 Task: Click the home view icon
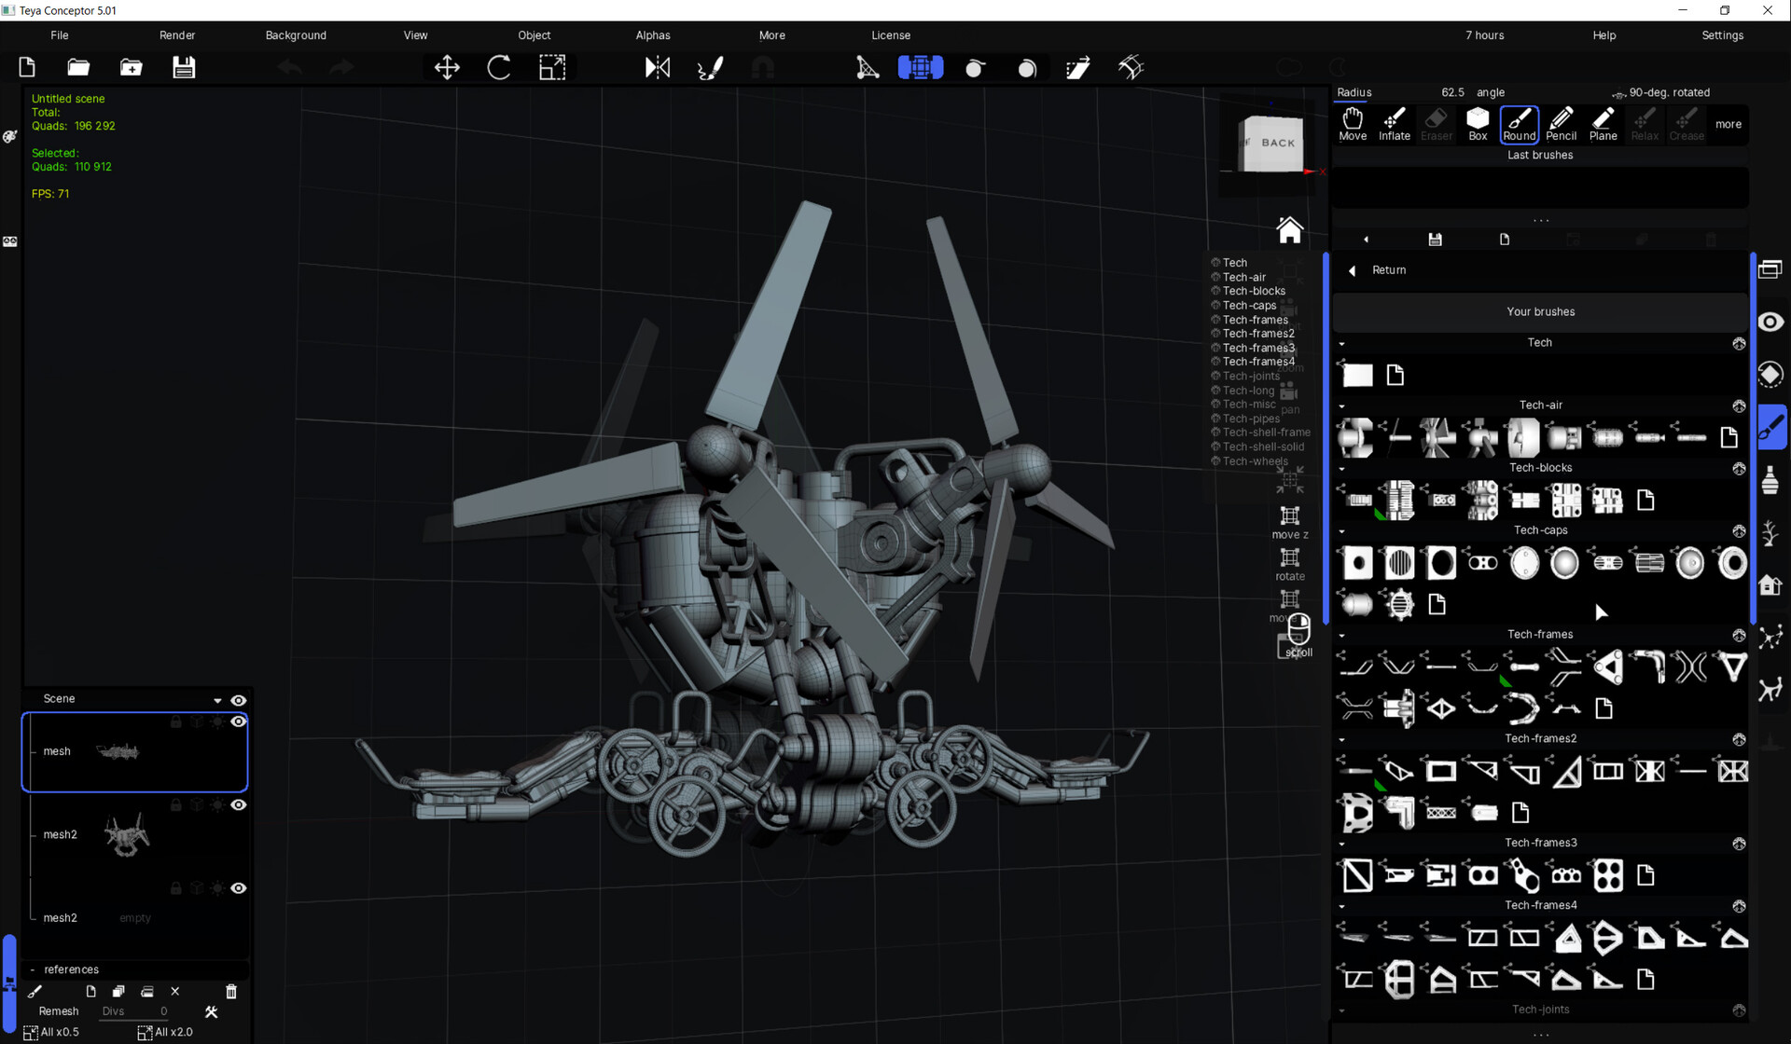tap(1289, 229)
